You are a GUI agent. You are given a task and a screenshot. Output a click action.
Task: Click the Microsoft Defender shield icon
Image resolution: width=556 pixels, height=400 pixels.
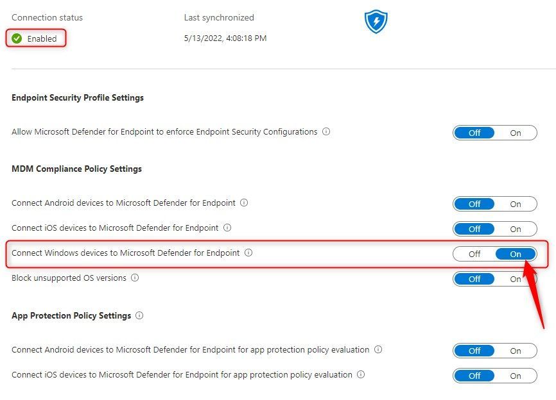tap(376, 22)
